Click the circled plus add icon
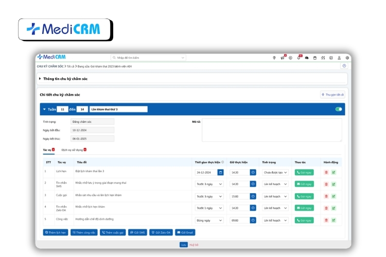 (290, 58)
